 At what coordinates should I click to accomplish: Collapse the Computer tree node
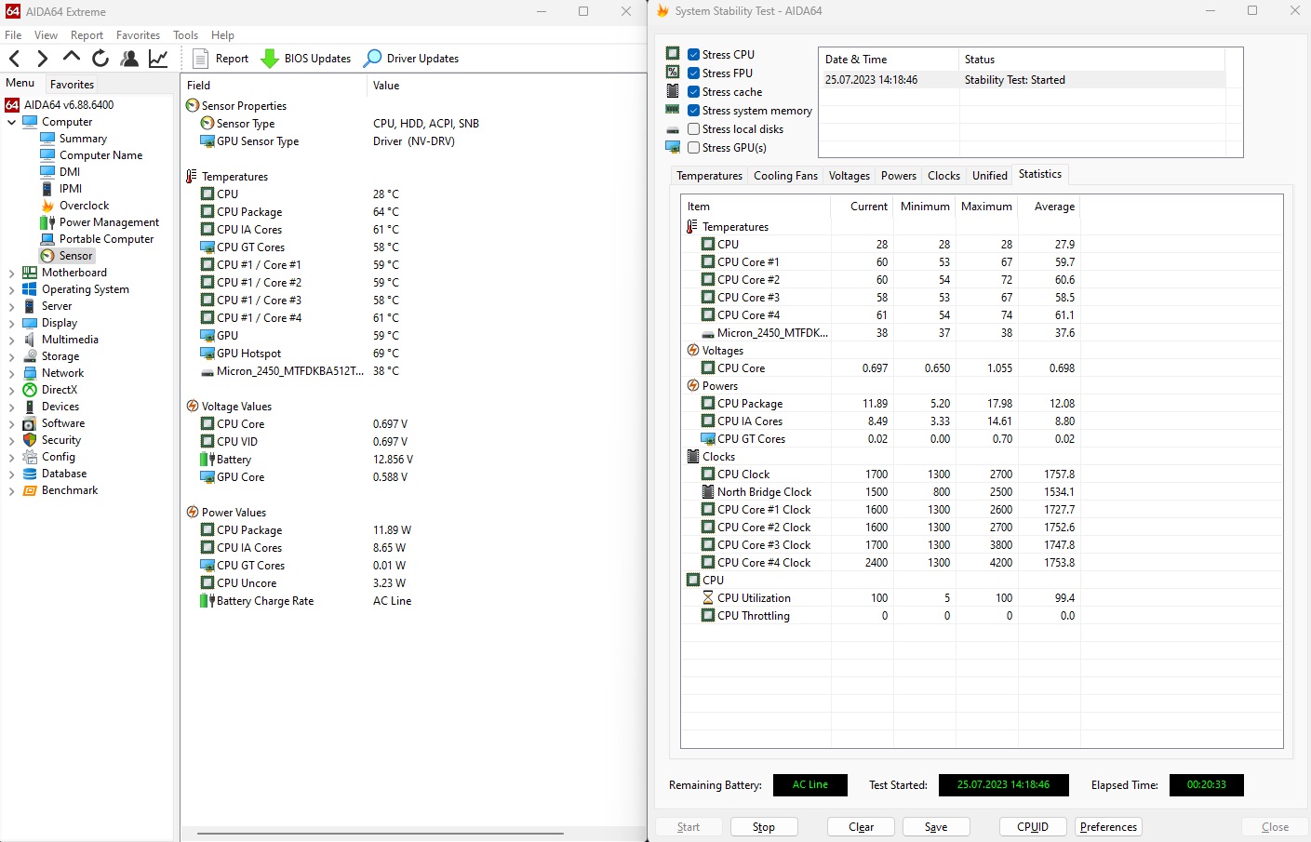point(11,122)
